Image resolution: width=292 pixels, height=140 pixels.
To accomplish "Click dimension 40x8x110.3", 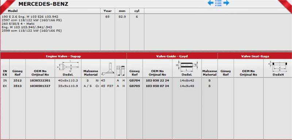I will pos(68,81).
